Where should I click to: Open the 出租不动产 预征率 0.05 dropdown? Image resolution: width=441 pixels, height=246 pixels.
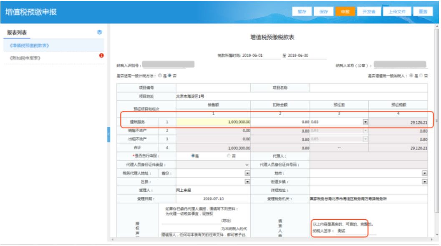[365, 139]
